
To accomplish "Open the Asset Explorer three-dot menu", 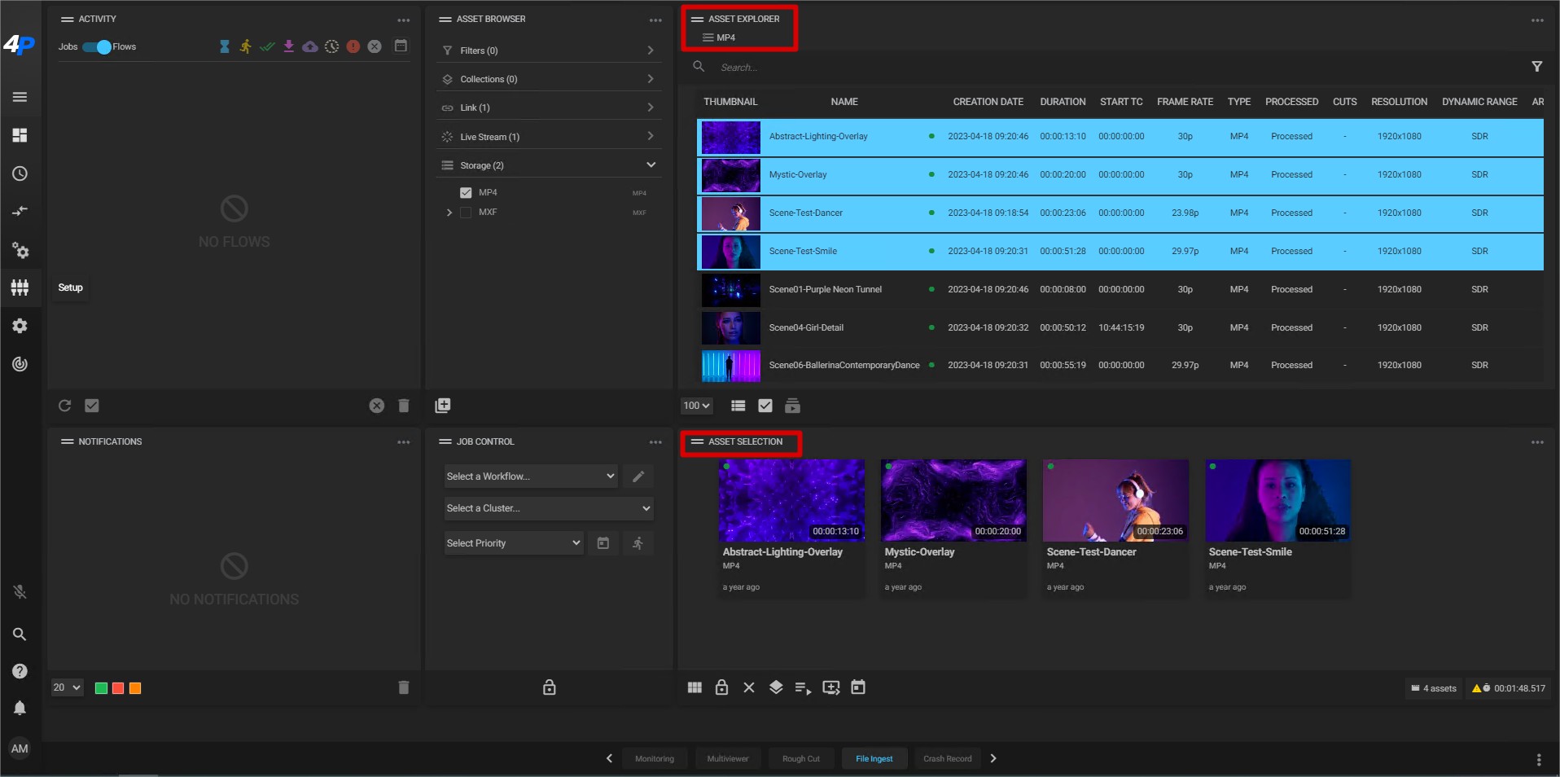I will point(1537,20).
